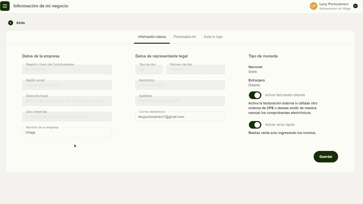363x204 pixels.
Task: Click the Apellidos field
Action: [x=180, y=101]
